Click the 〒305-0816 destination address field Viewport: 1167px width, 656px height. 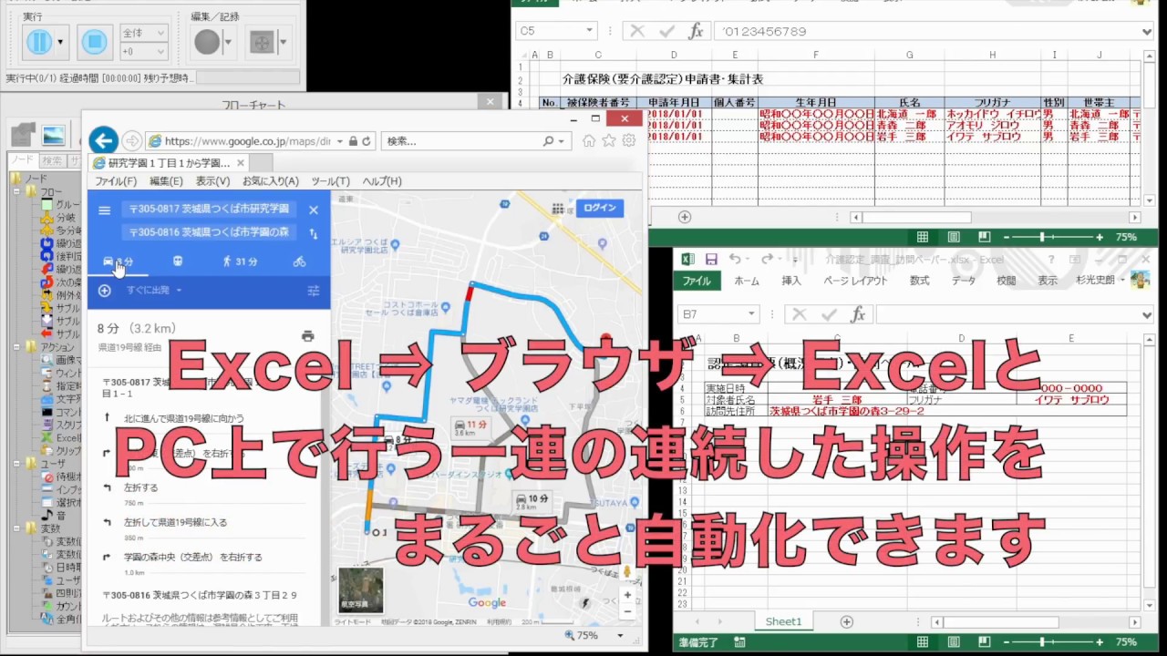[x=209, y=232]
